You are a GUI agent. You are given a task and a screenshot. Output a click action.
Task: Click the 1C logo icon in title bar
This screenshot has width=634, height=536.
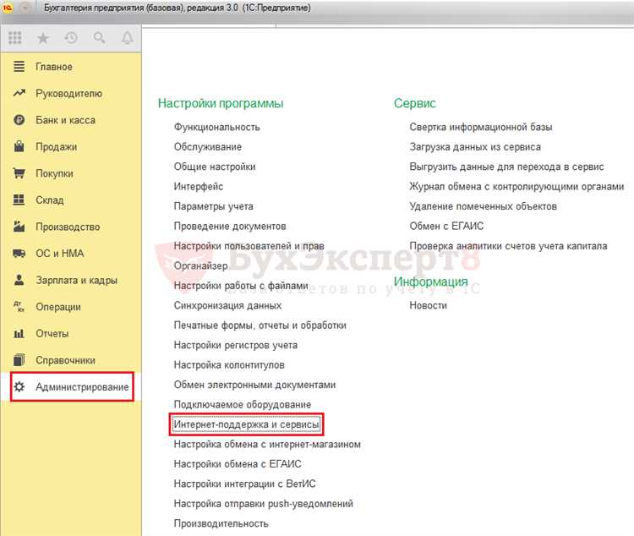point(8,8)
